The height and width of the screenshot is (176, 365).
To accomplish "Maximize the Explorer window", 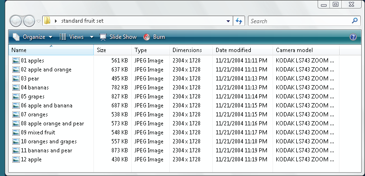I will coord(336,4).
